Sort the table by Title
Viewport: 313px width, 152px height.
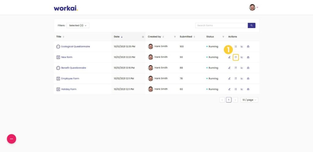tap(64, 37)
